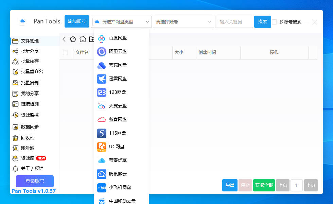Click the back arrow navigation icon
This screenshot has width=333, height=204.
pos(64,39)
